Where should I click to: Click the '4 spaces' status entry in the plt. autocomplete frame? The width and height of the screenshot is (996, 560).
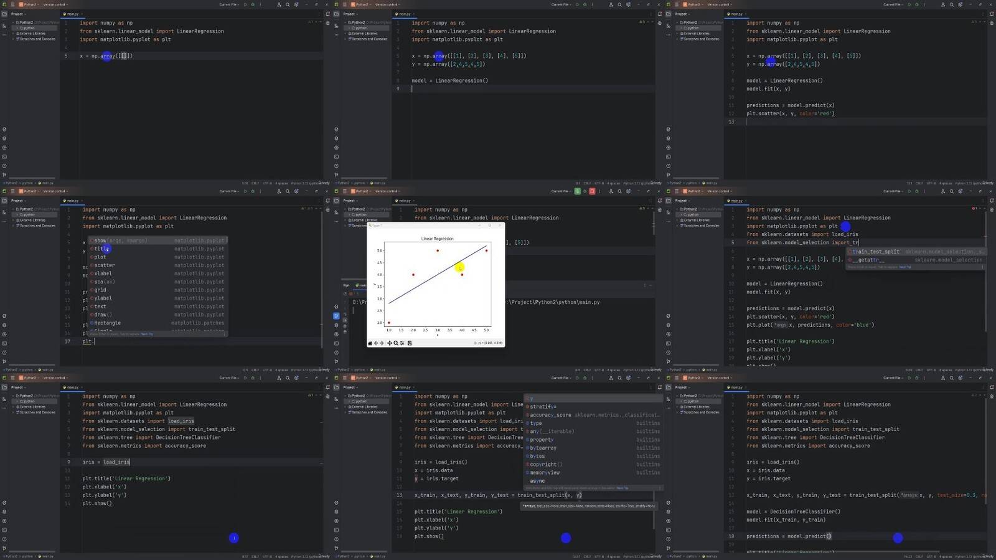click(x=281, y=369)
